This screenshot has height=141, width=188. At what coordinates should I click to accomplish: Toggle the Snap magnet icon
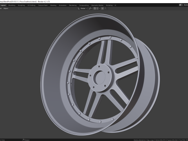coord(95,9)
